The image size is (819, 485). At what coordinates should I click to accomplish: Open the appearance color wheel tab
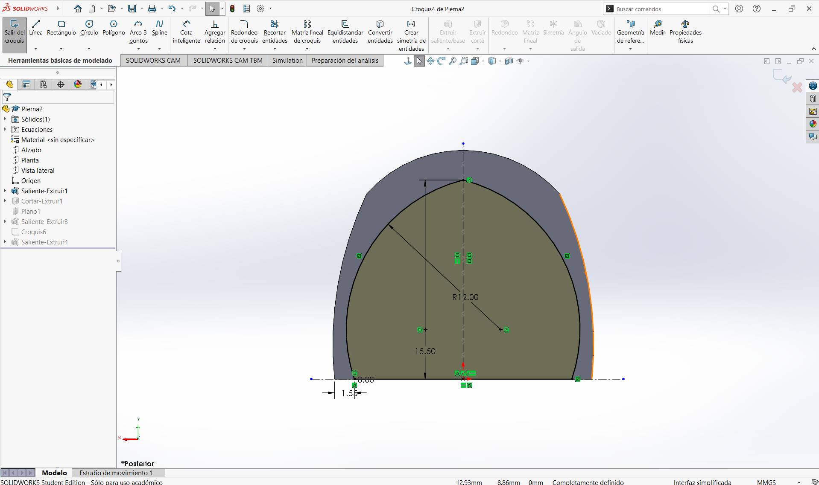tap(77, 84)
